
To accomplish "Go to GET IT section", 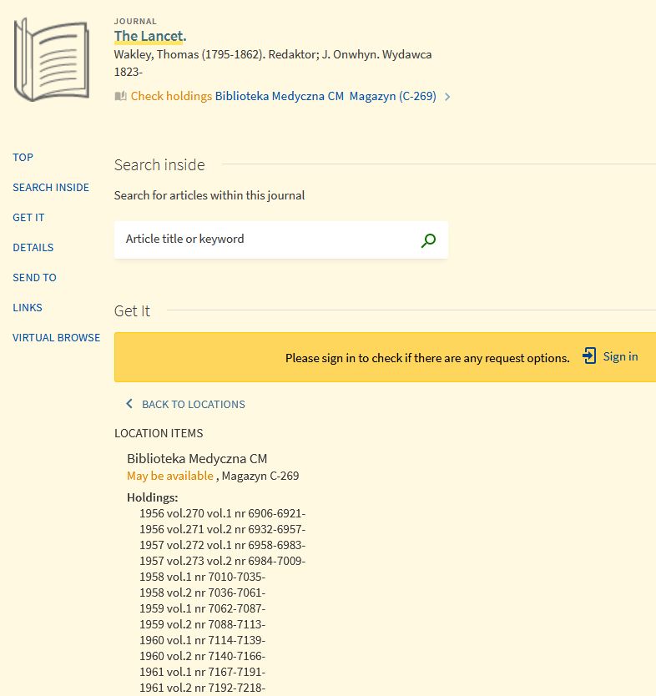I will (28, 218).
